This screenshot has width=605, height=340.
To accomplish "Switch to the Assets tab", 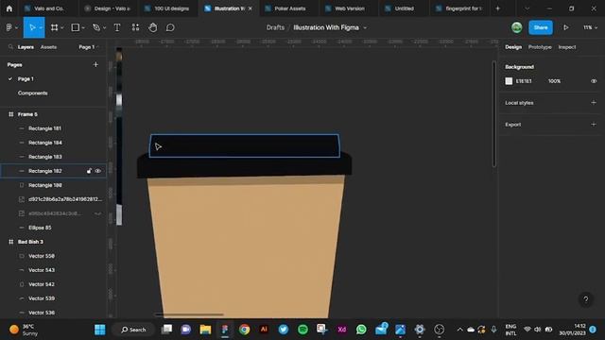I will pos(48,47).
